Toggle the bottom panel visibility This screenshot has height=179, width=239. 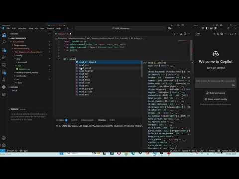pos(211,28)
